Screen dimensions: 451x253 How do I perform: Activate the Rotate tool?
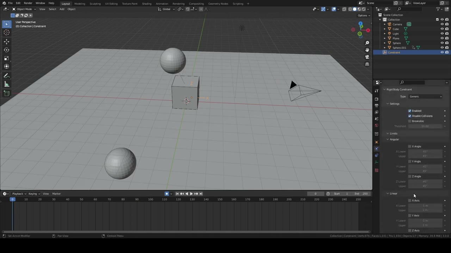click(x=6, y=50)
